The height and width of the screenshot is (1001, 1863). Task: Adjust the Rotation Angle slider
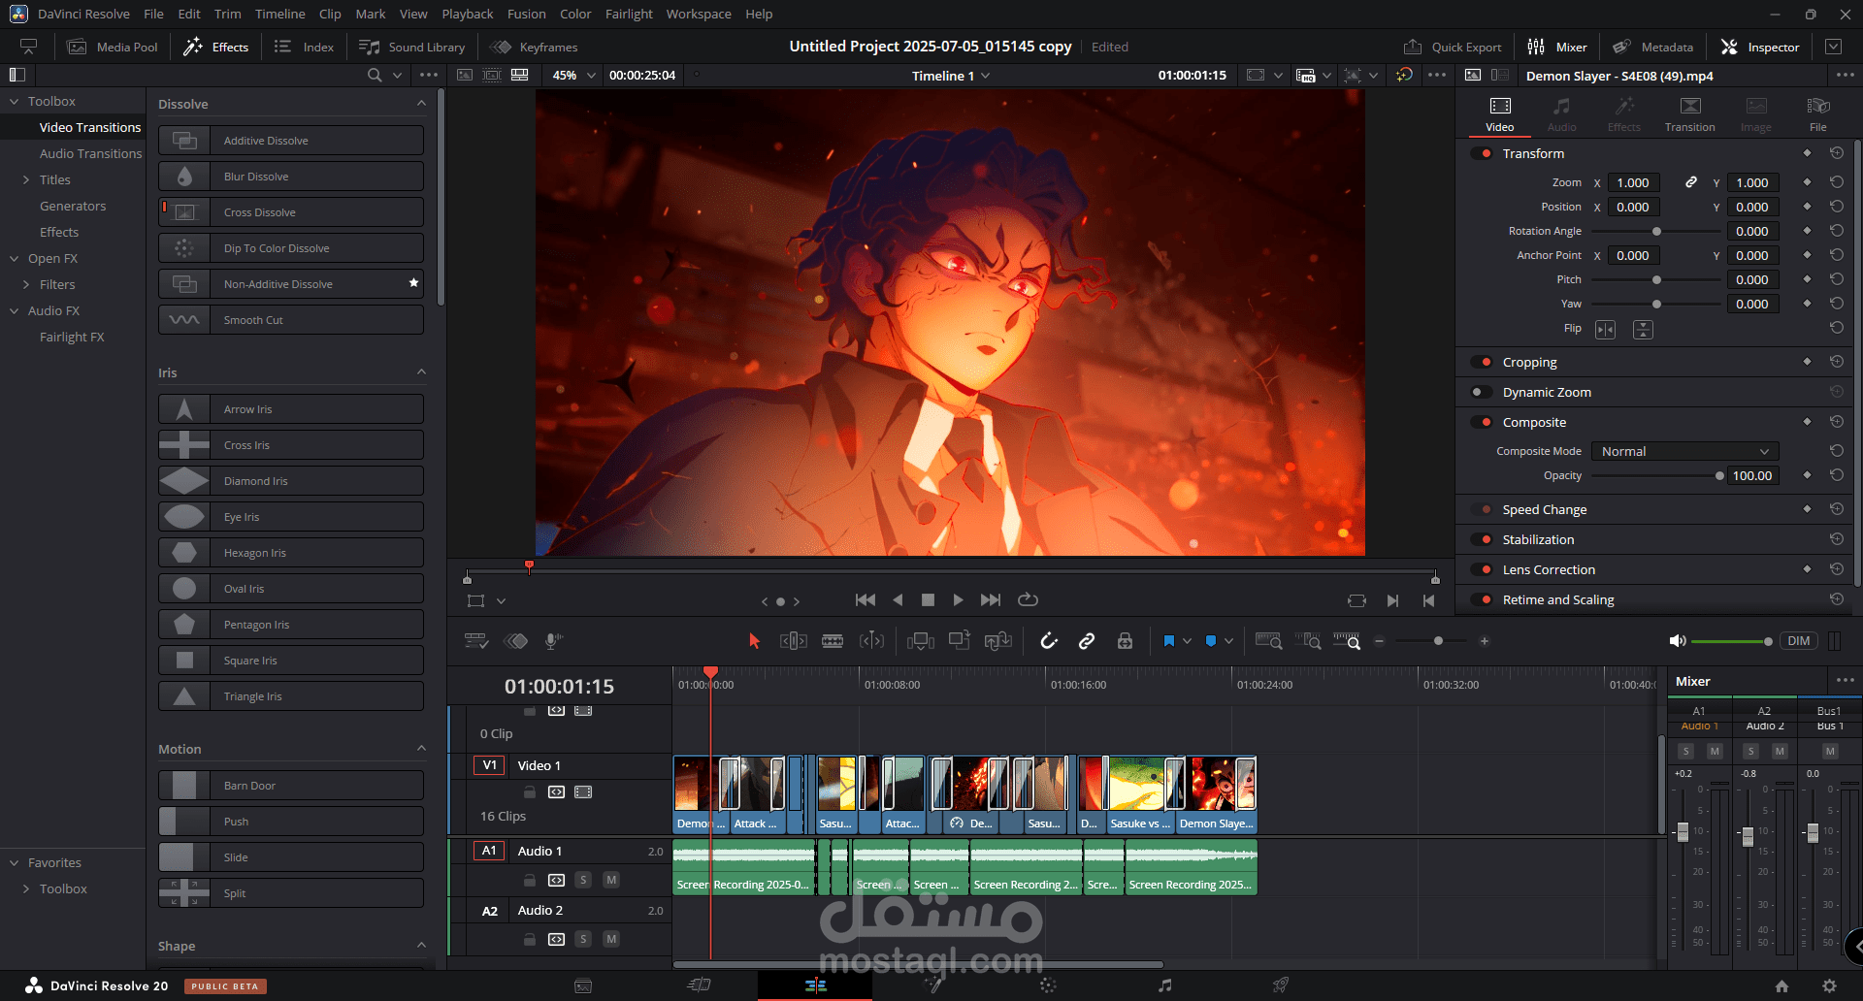(1657, 231)
